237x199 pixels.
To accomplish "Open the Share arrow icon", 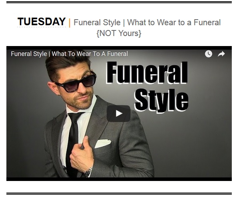I will click(221, 54).
